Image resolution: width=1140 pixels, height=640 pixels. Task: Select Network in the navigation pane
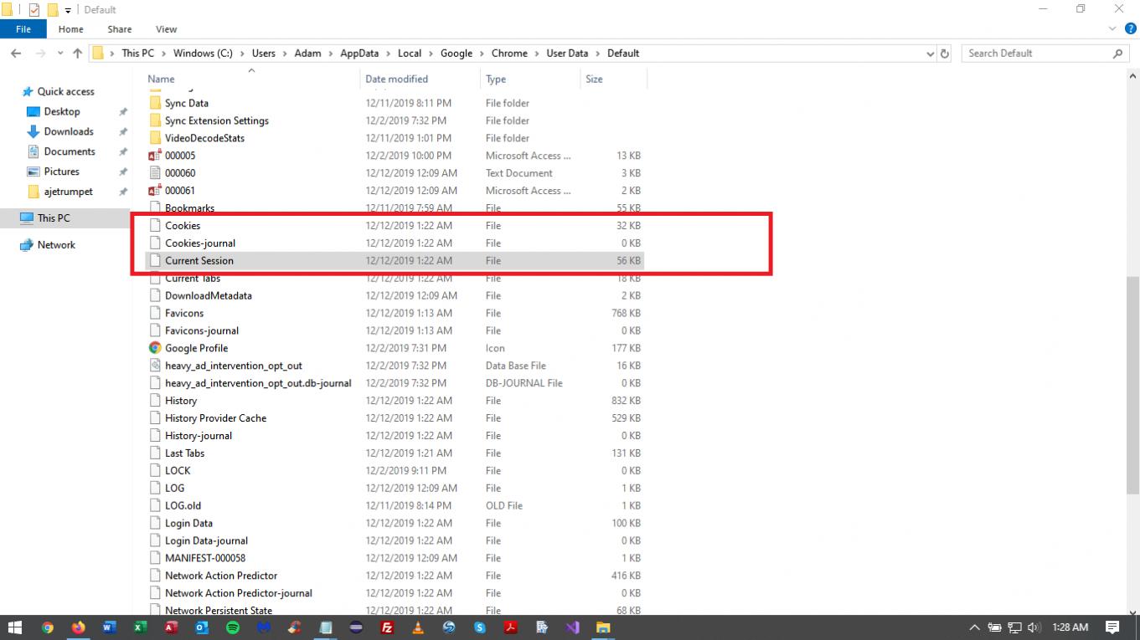pos(56,245)
